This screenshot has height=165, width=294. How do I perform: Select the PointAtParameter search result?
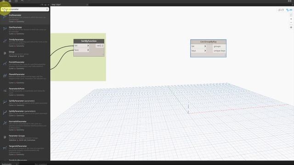(x=25, y=65)
